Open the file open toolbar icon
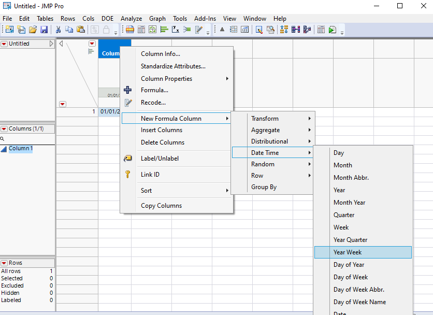This screenshot has height=315, width=433. coord(33,29)
